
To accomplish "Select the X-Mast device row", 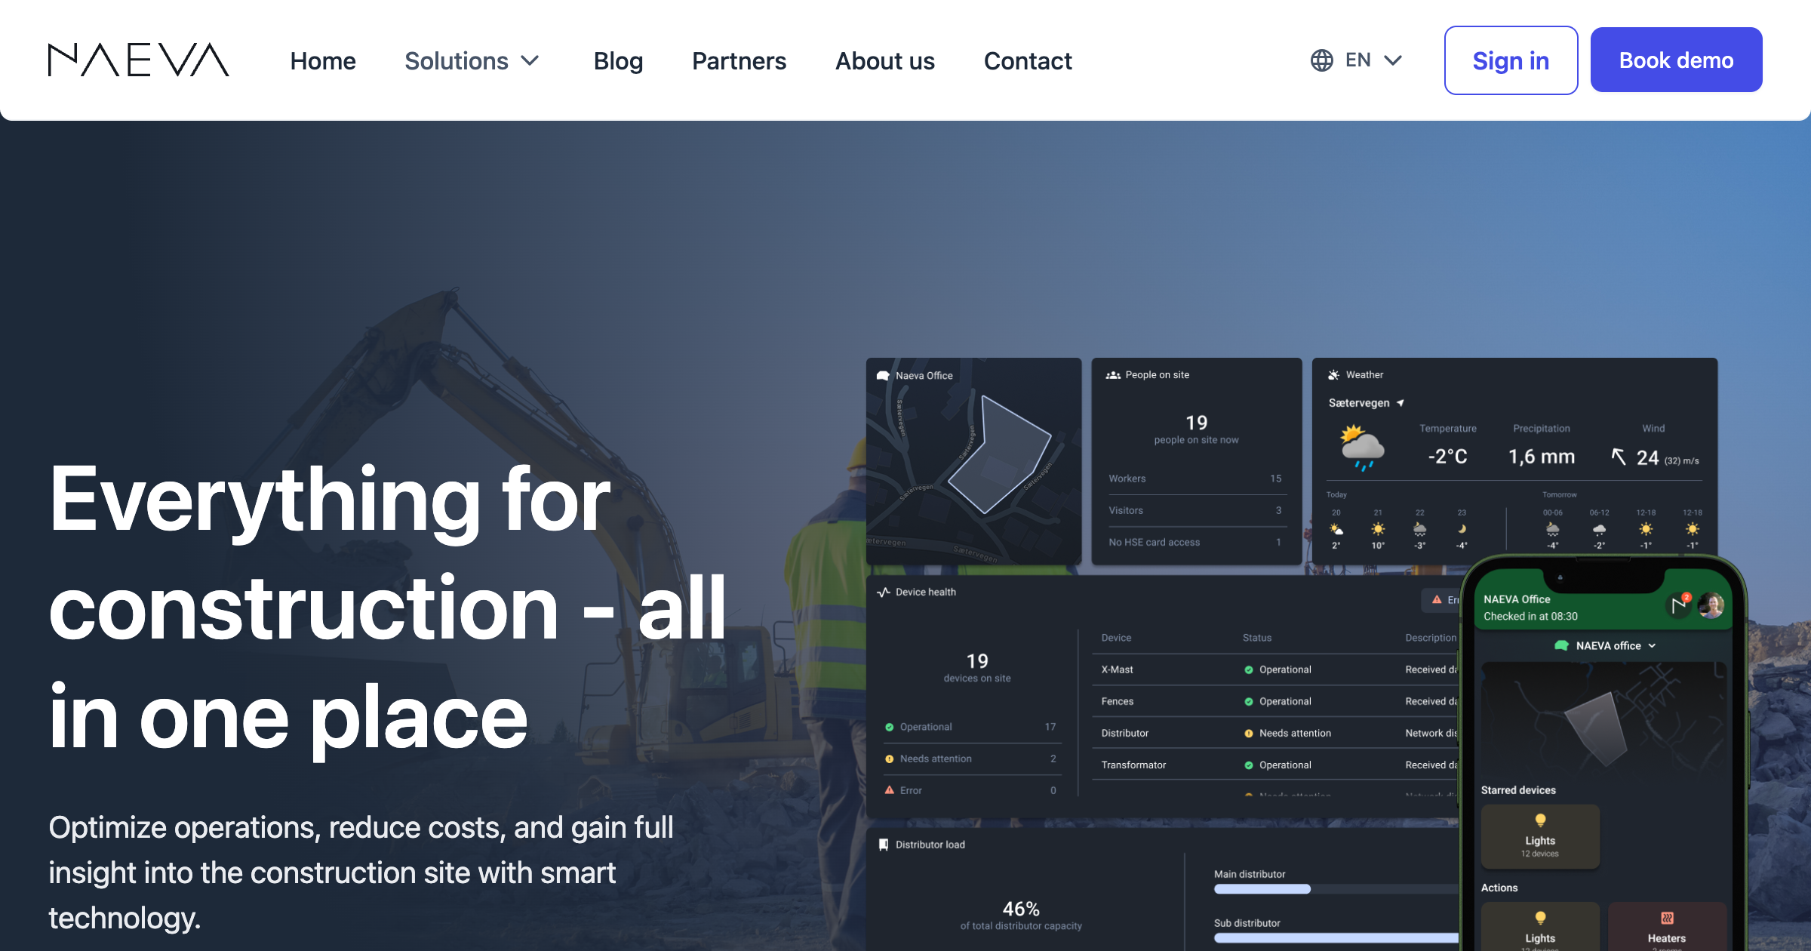I will pyautogui.click(x=1275, y=669).
